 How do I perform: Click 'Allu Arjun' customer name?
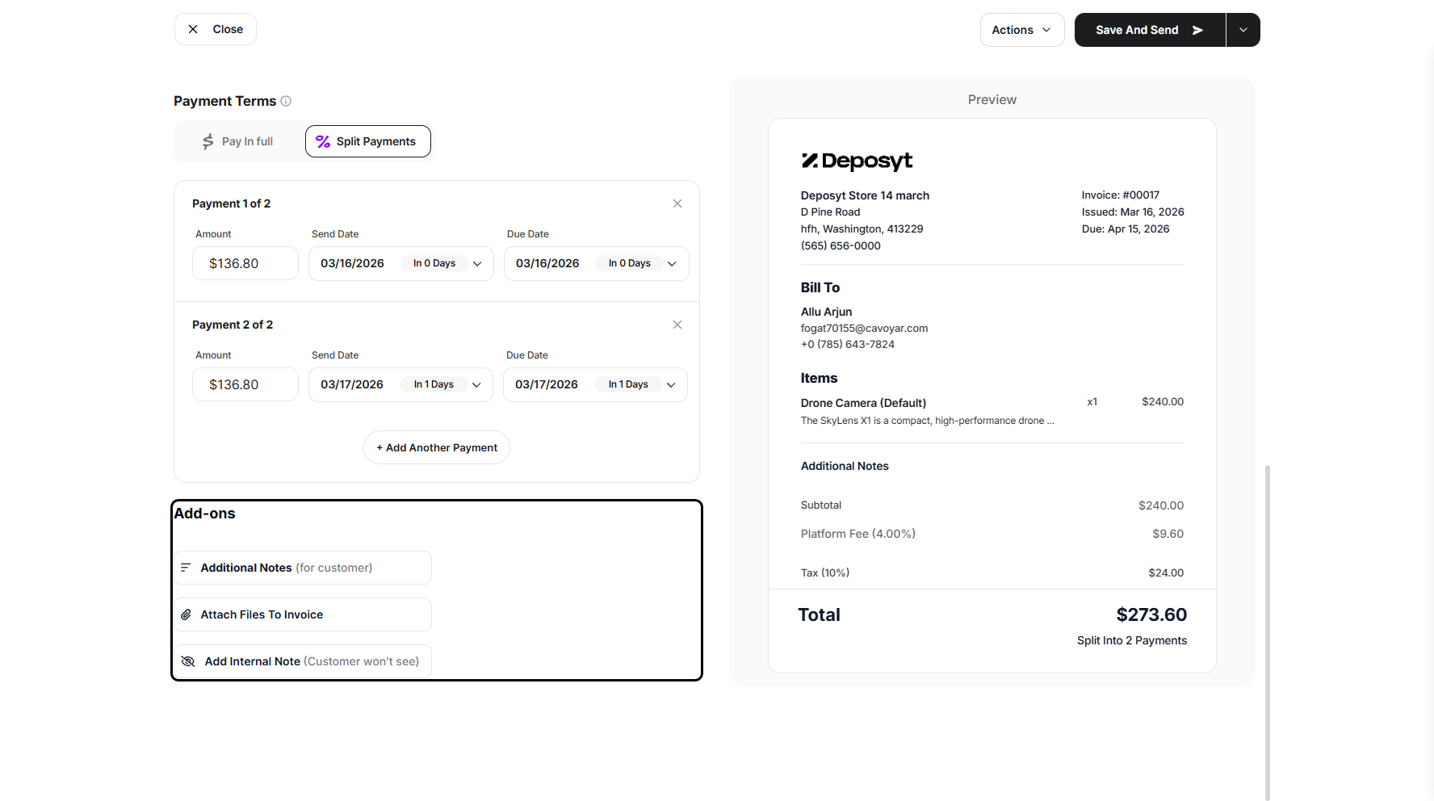(x=826, y=312)
